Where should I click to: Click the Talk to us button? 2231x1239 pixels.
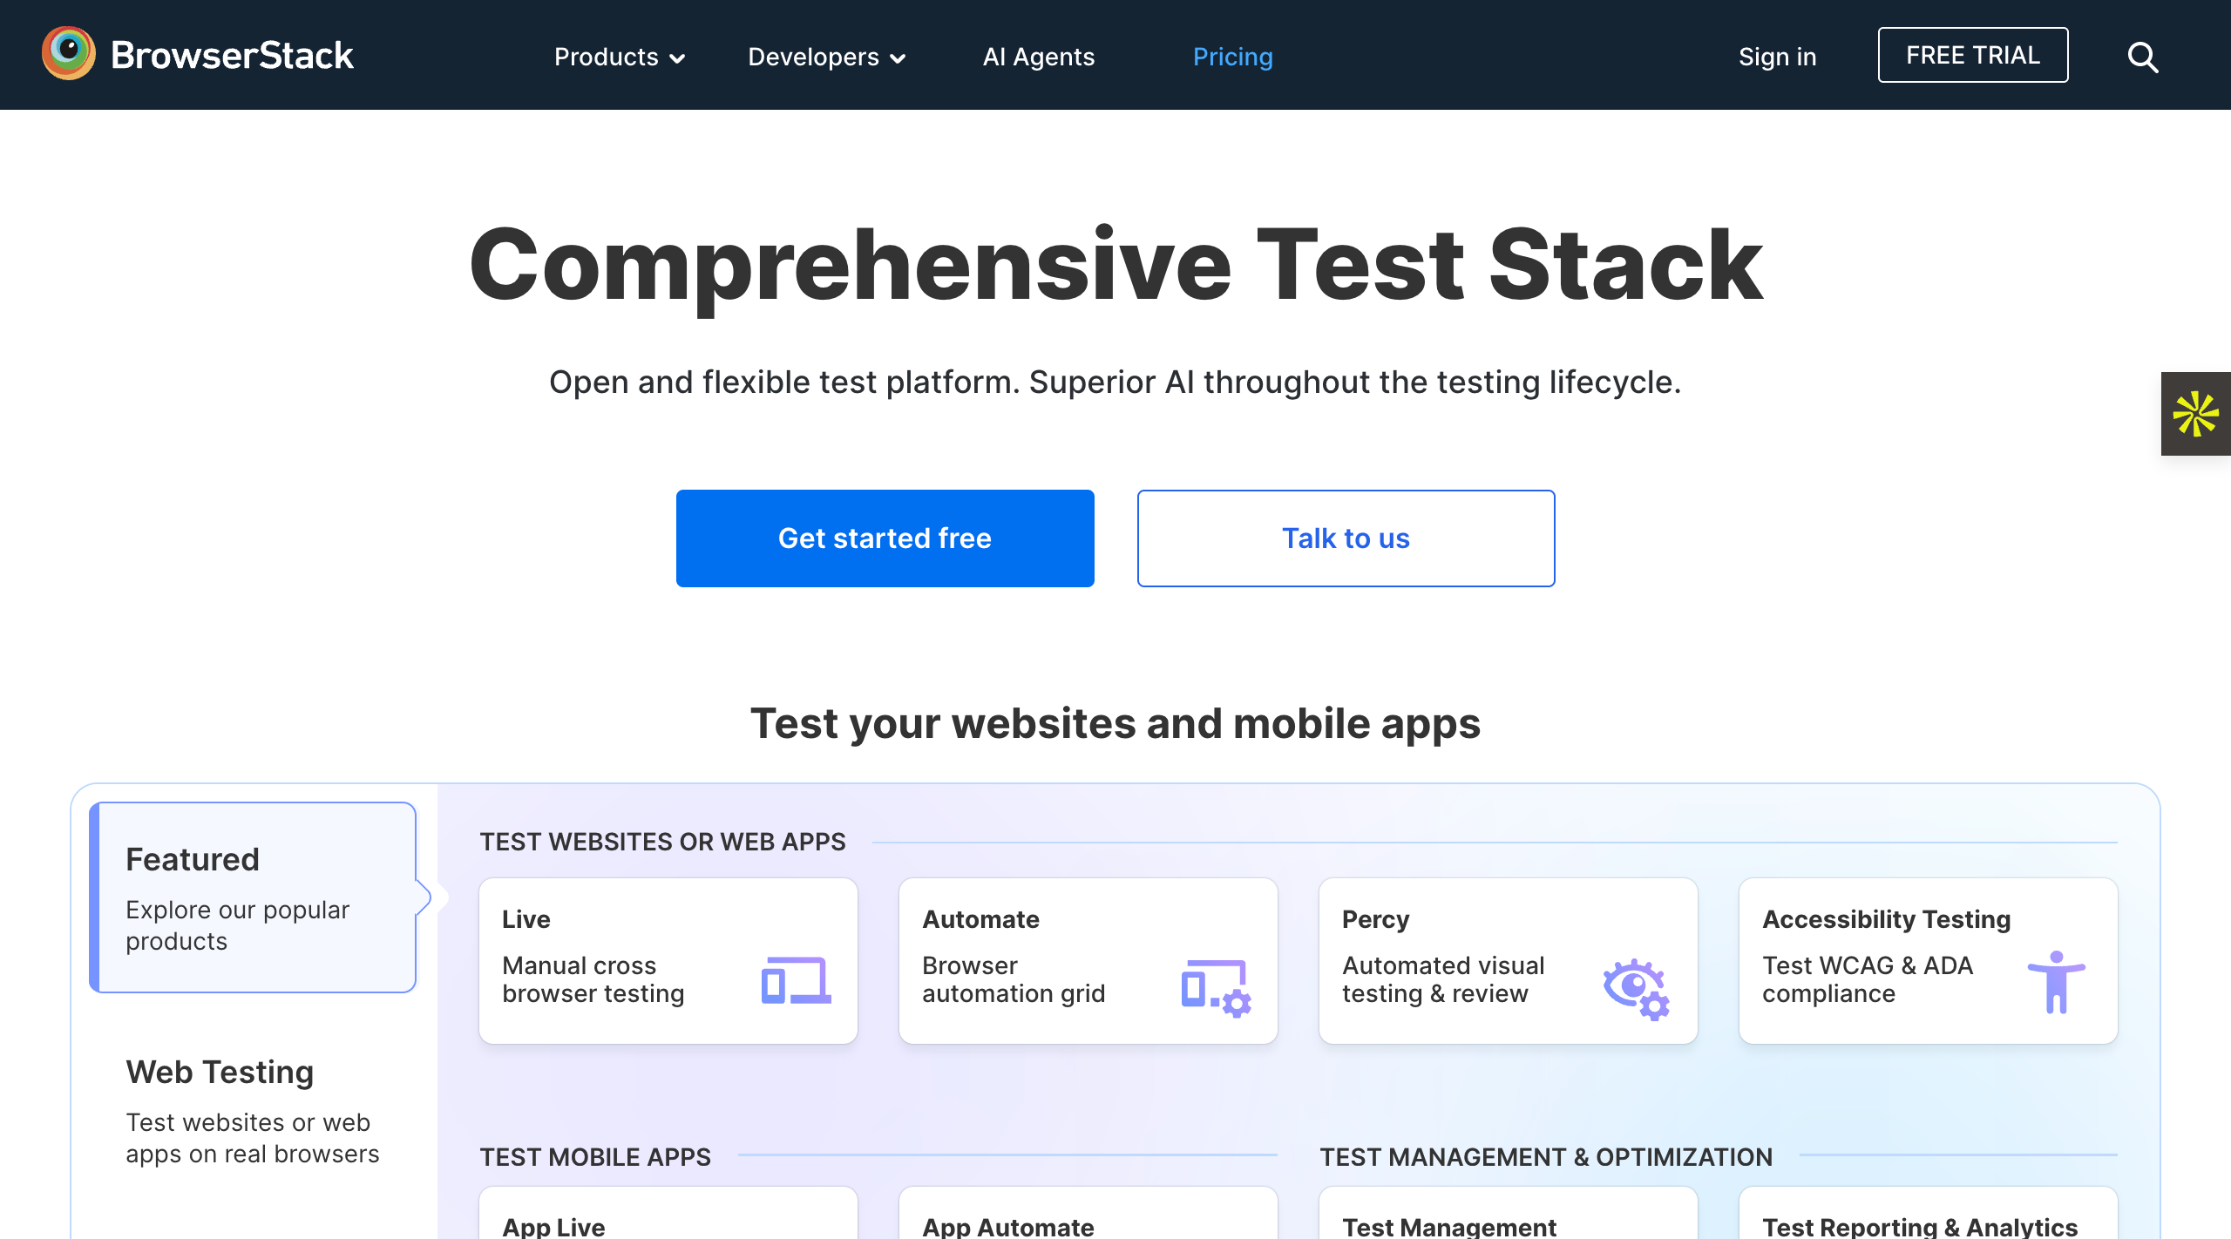1346,538
